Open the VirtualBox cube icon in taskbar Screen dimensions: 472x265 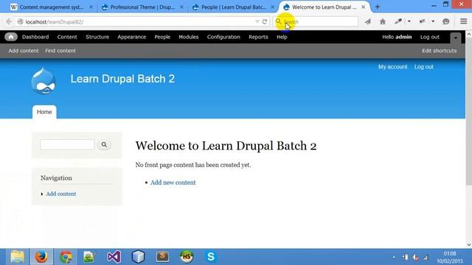coord(138,257)
